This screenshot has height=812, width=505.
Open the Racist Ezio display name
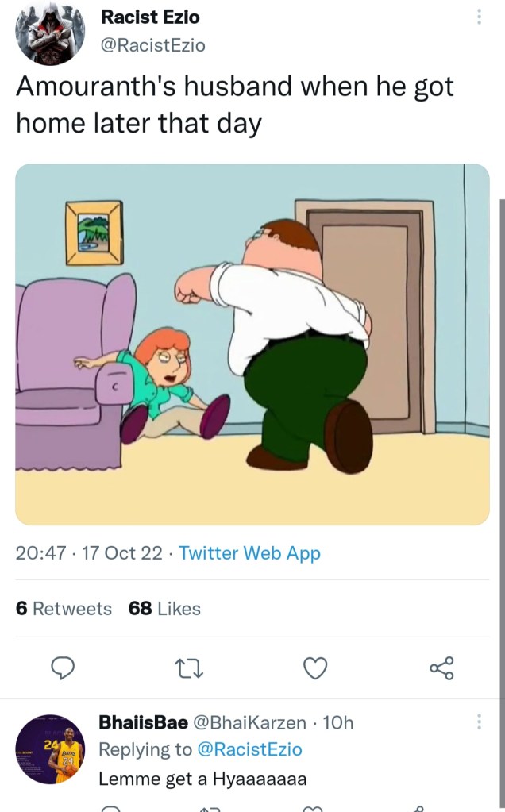coord(150,17)
